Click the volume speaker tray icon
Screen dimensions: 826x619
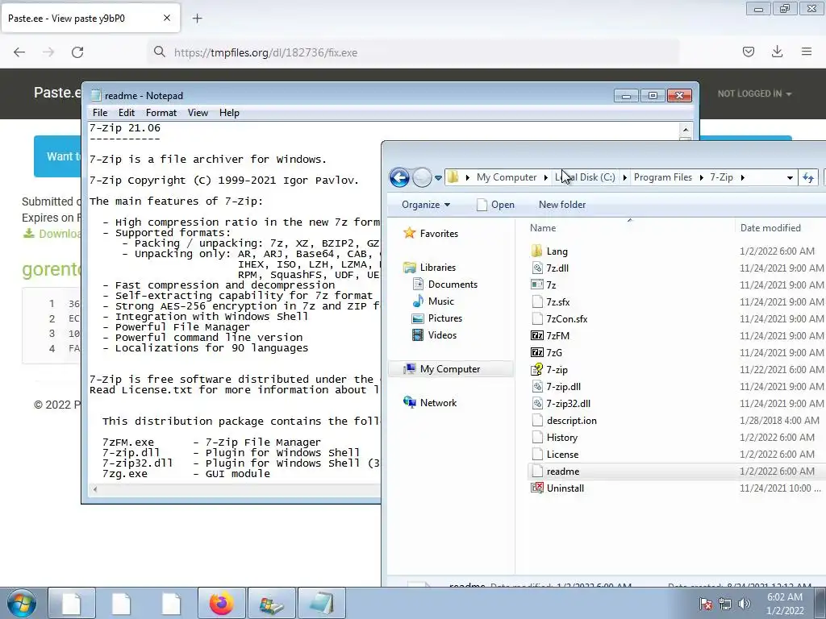point(744,604)
